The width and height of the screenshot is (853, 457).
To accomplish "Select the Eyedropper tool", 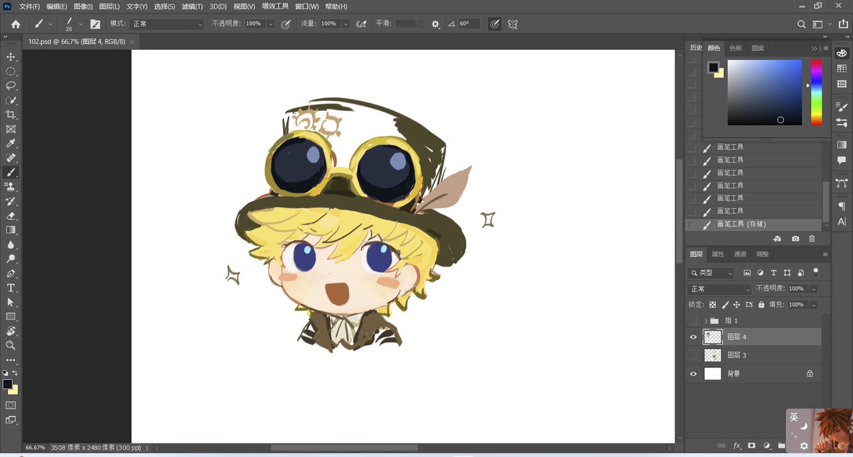I will pyautogui.click(x=11, y=144).
